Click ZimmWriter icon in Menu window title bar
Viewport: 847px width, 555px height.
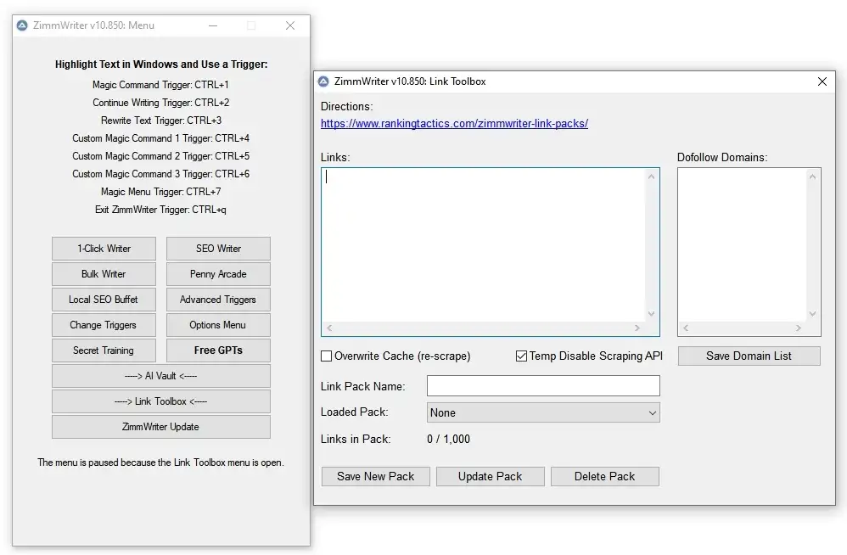pyautogui.click(x=22, y=25)
